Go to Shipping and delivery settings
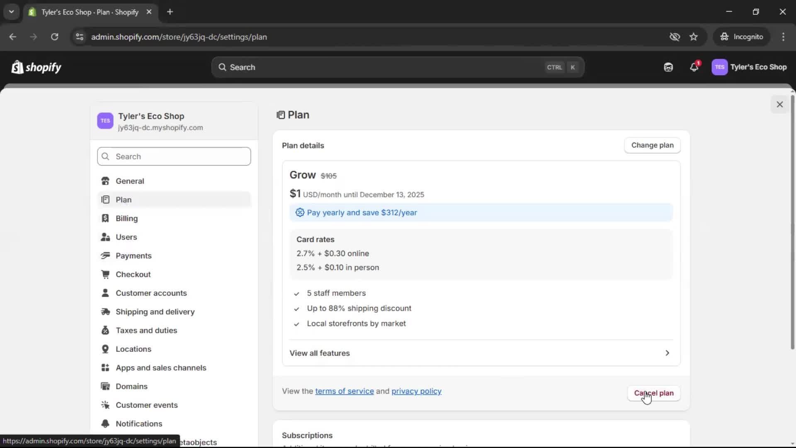The width and height of the screenshot is (796, 448). [x=174, y=312]
